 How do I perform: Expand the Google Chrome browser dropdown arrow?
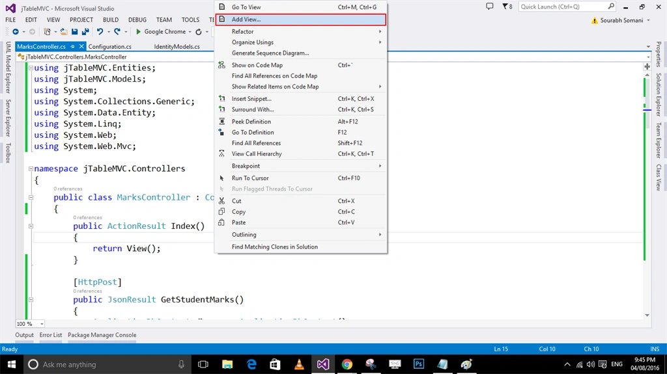pyautogui.click(x=190, y=32)
